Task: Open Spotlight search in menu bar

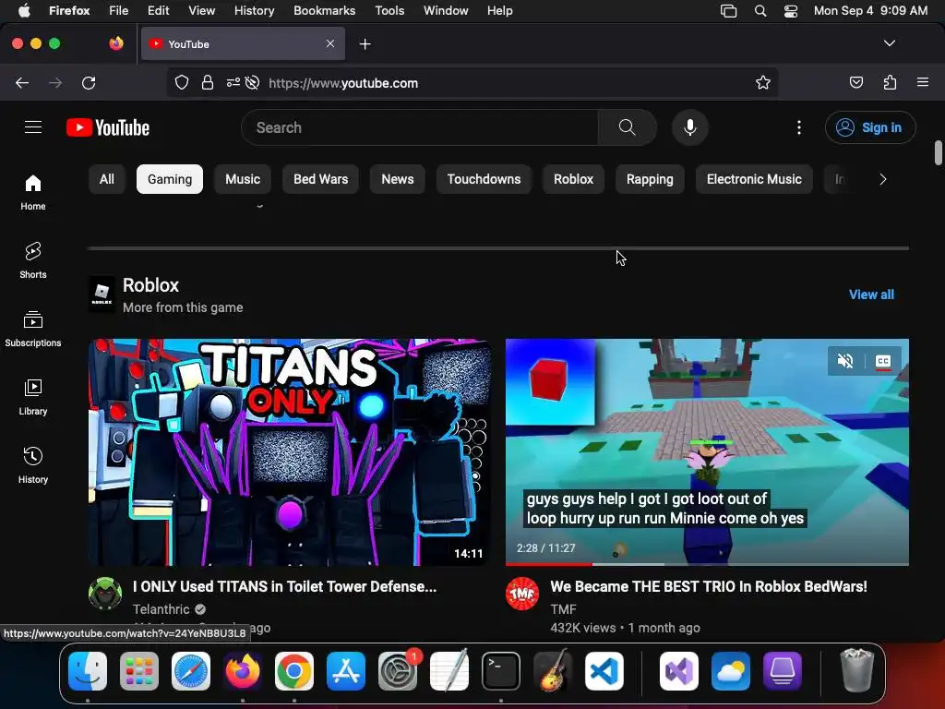Action: click(x=760, y=11)
